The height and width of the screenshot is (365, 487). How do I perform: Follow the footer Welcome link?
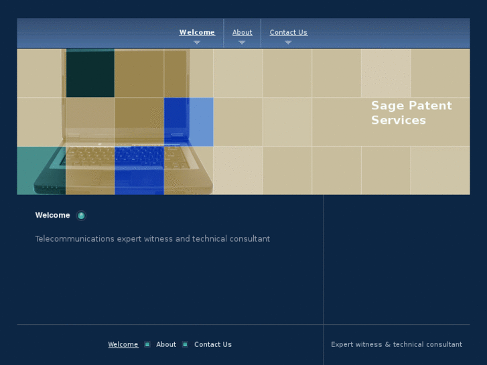point(123,344)
